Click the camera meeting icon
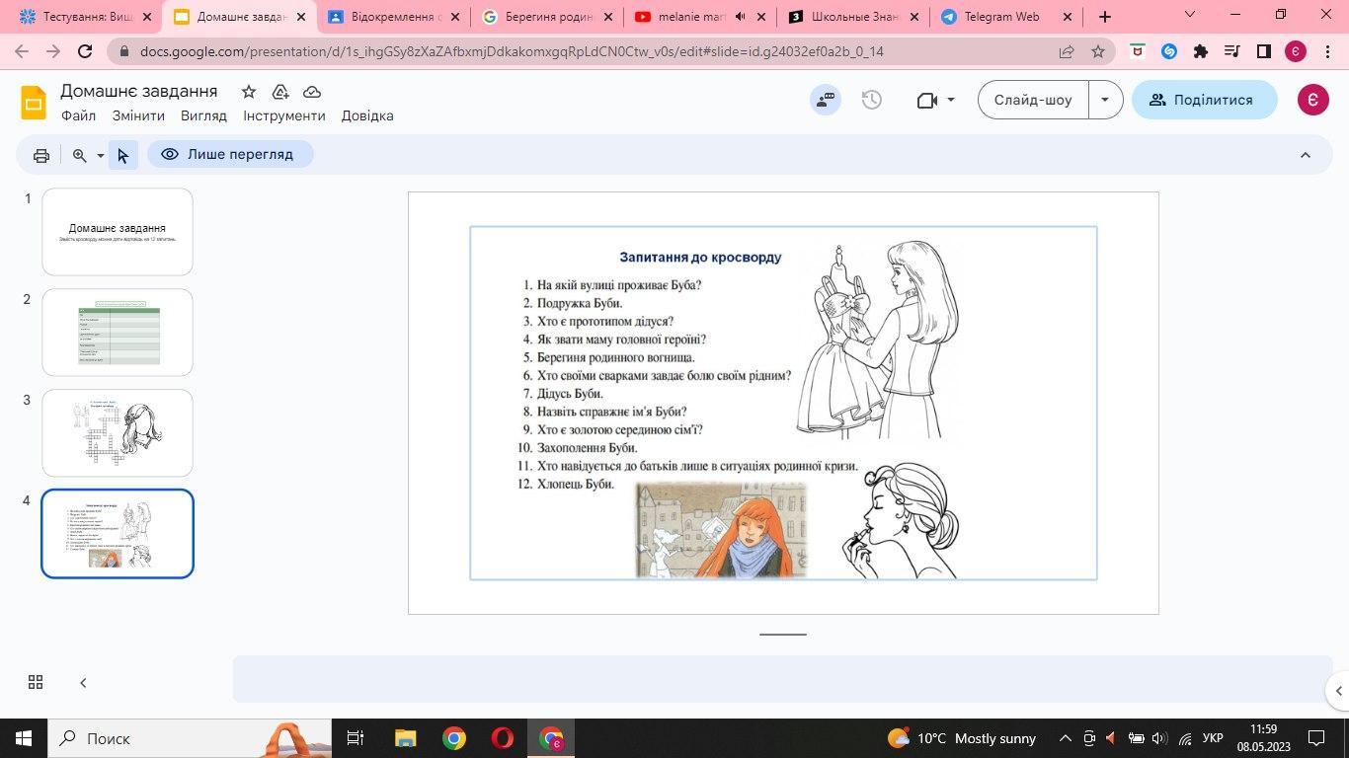This screenshot has height=758, width=1349. (926, 100)
